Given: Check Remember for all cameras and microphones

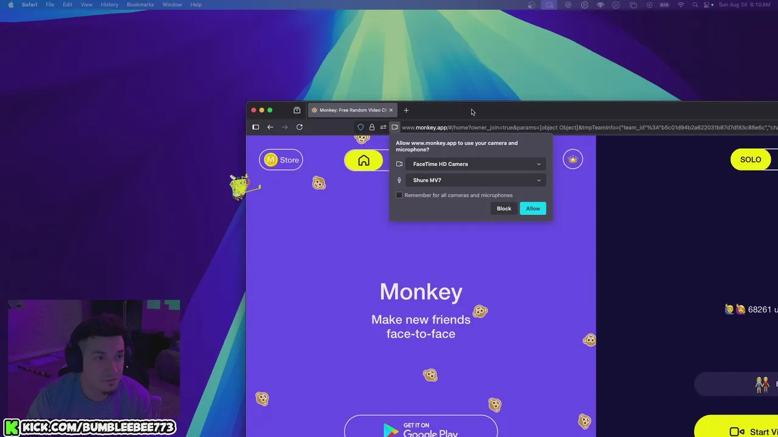Looking at the screenshot, I should point(399,195).
